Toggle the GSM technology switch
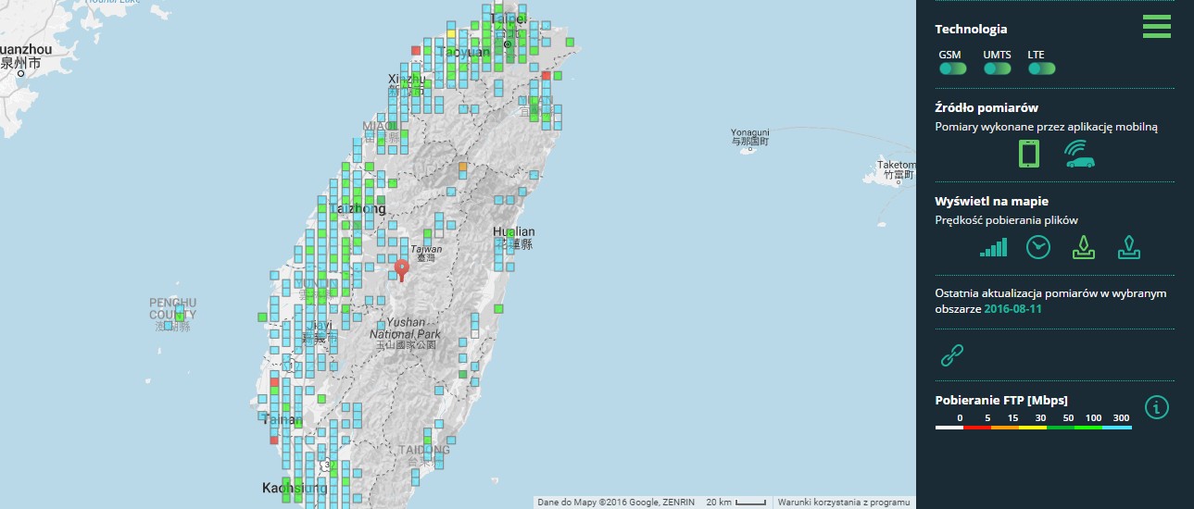The width and height of the screenshot is (1194, 509). 952,68
